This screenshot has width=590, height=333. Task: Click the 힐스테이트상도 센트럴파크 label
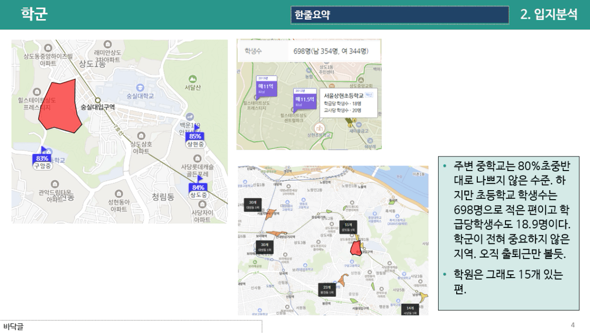294,118
